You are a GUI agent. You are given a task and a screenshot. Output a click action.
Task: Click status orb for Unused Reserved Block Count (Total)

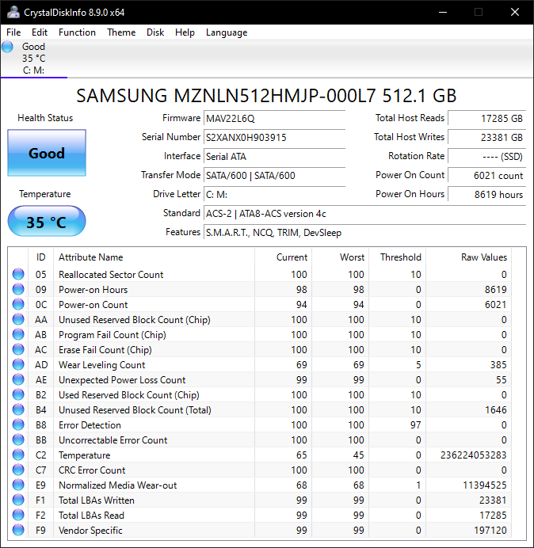click(18, 409)
